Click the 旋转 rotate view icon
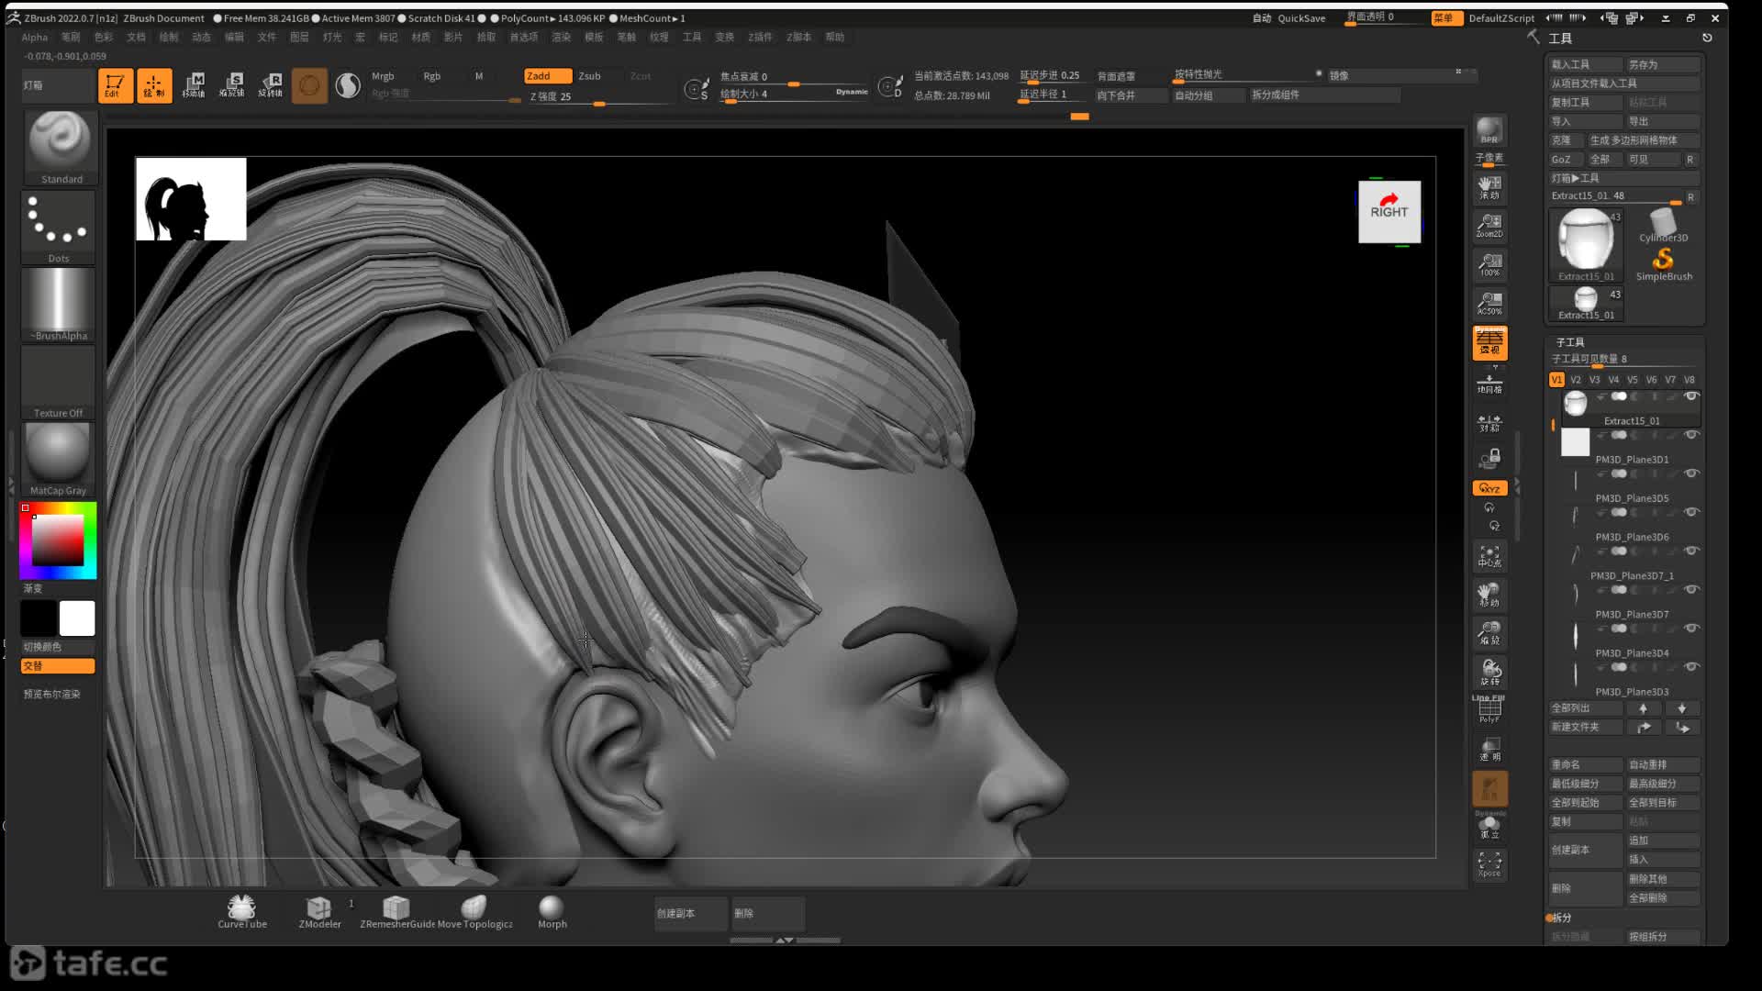This screenshot has width=1762, height=991. tap(1489, 672)
